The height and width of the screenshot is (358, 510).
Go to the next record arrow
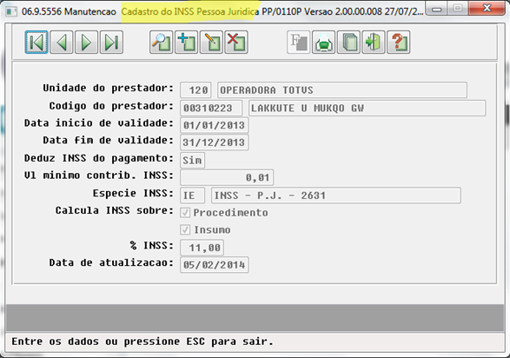pyautogui.click(x=86, y=43)
